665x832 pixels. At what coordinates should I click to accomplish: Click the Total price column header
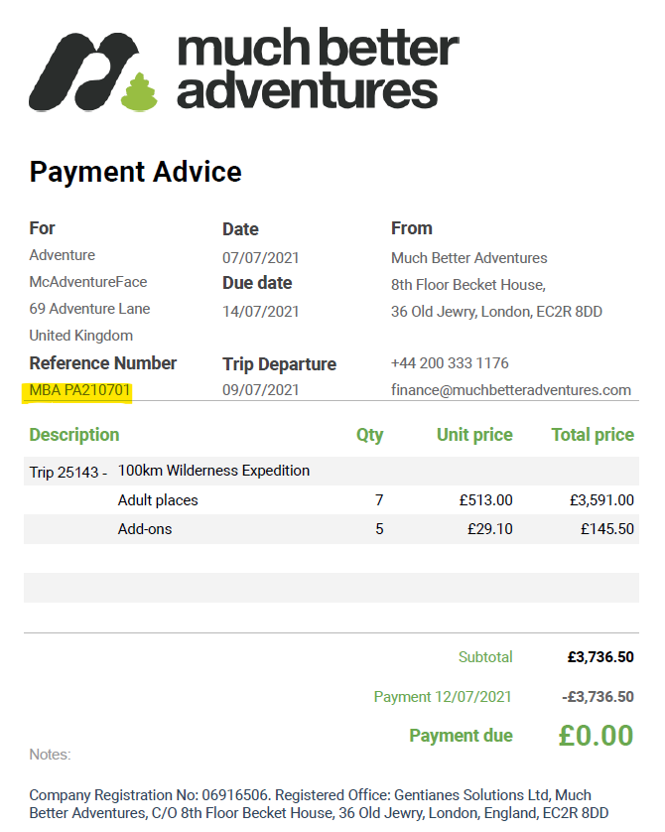tap(593, 435)
